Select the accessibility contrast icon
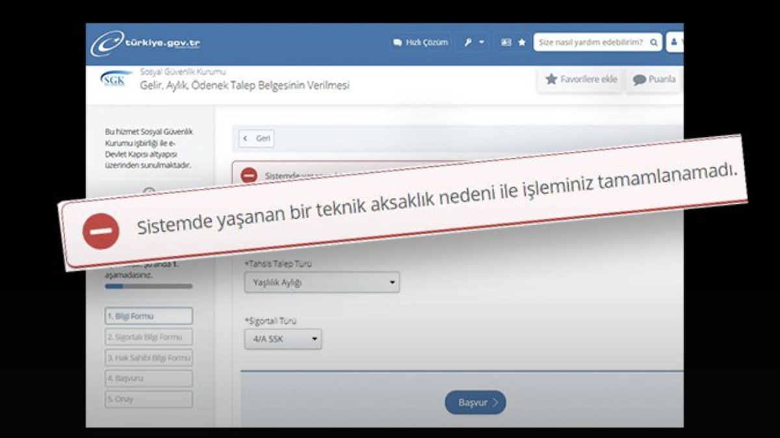 (506, 42)
